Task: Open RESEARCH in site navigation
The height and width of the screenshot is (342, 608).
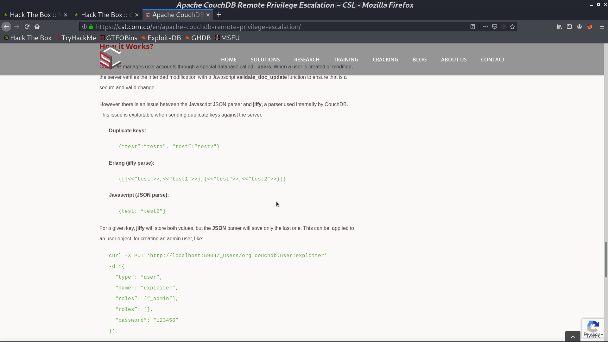Action: point(307,60)
